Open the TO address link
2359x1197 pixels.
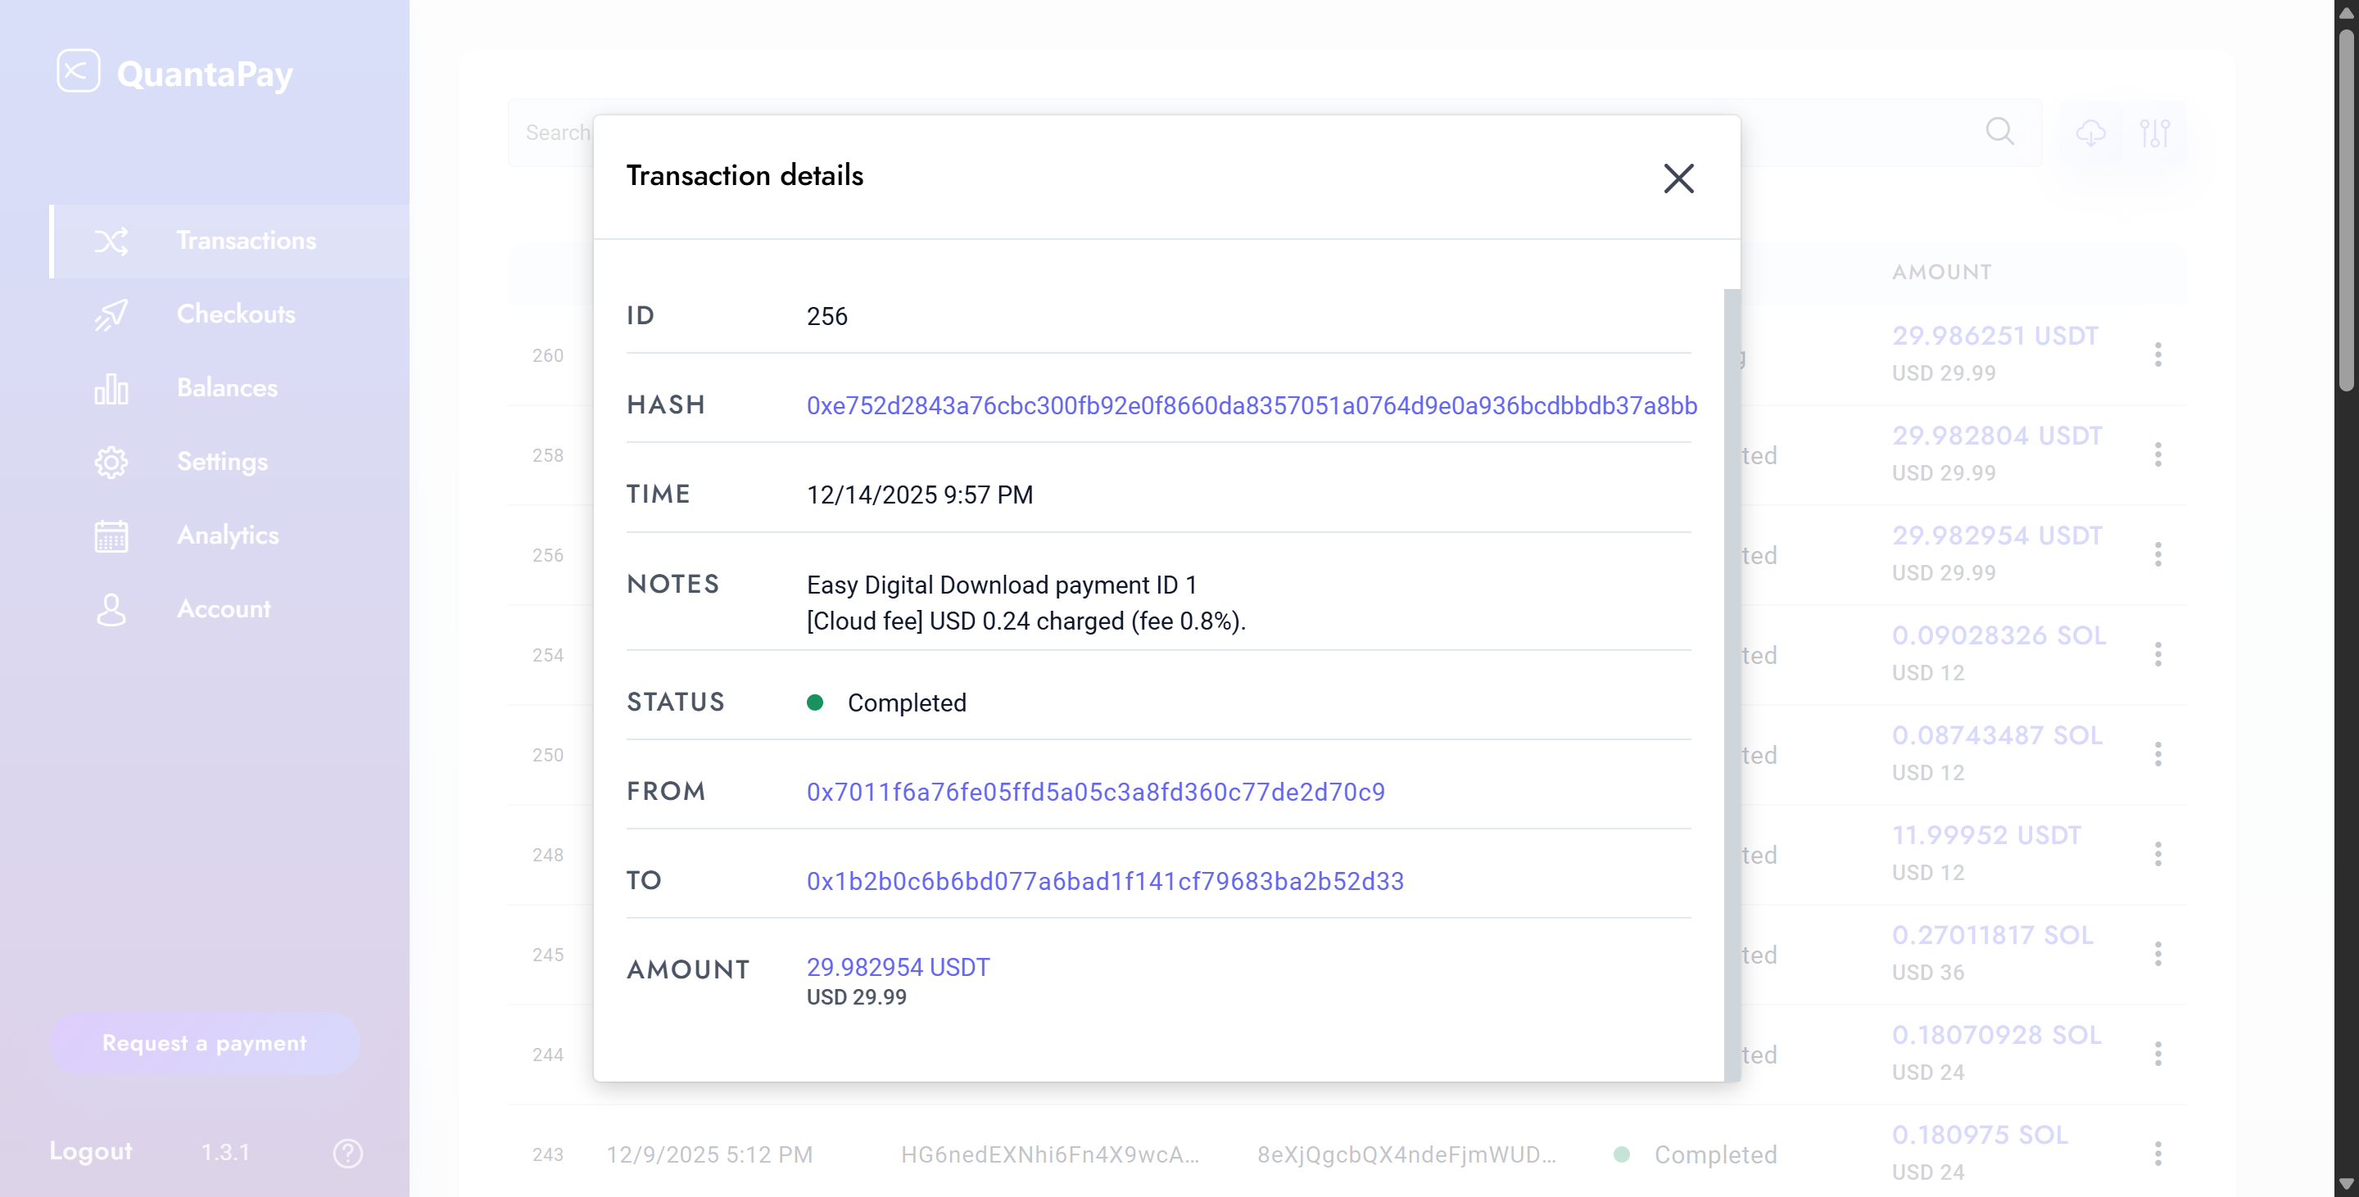[x=1104, y=881]
